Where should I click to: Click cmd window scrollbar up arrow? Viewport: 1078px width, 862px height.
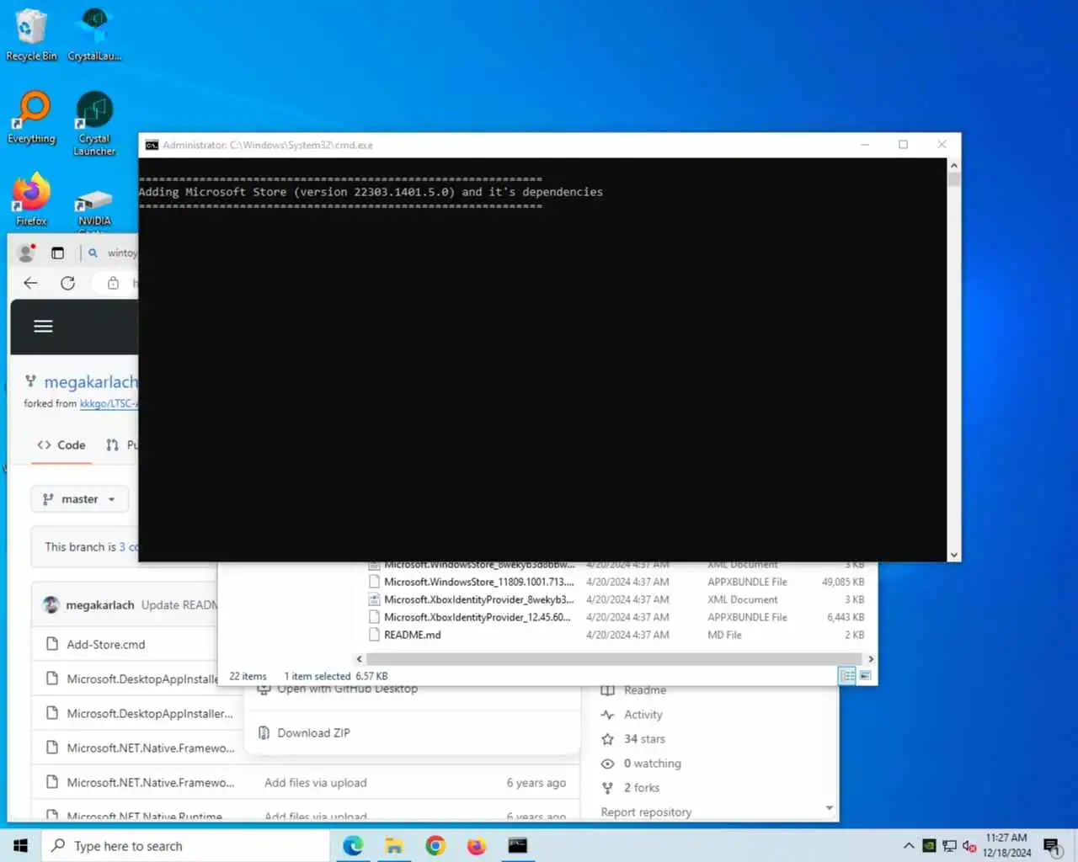pyautogui.click(x=953, y=165)
